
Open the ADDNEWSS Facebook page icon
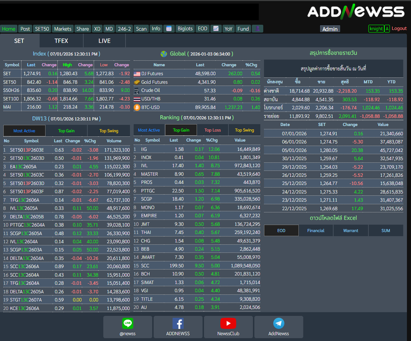(178, 324)
